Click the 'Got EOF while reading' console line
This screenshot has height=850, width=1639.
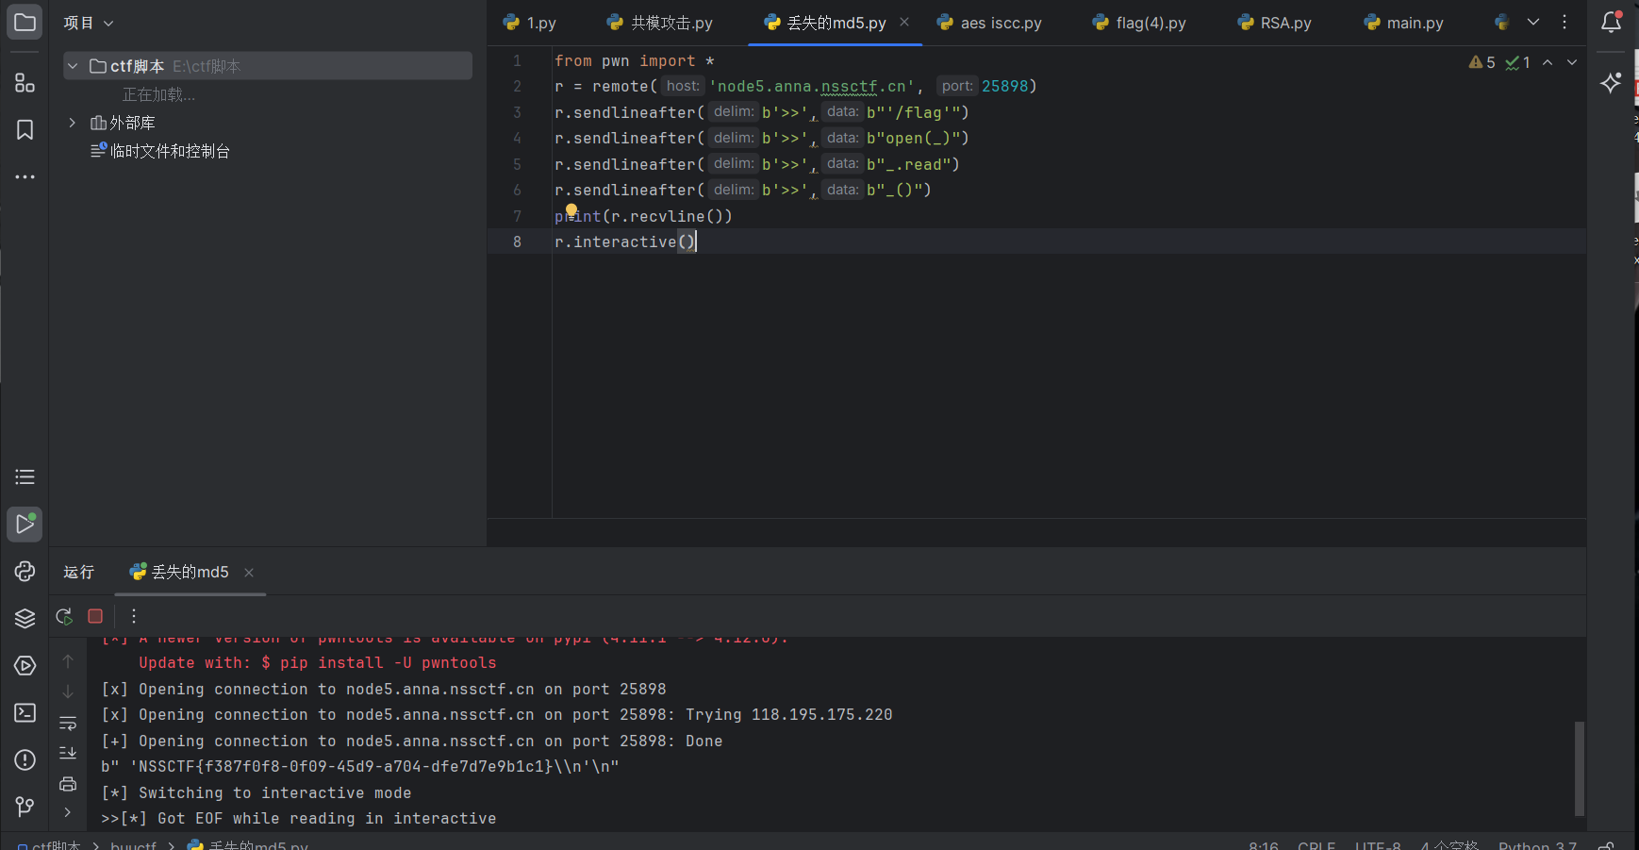(x=299, y=819)
